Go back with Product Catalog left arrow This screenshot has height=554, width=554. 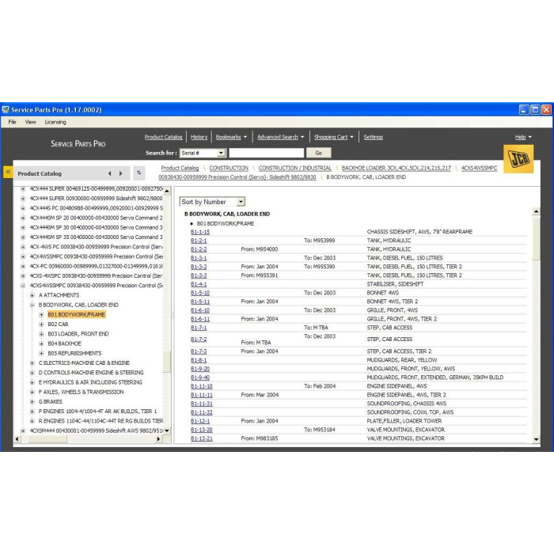point(109,173)
